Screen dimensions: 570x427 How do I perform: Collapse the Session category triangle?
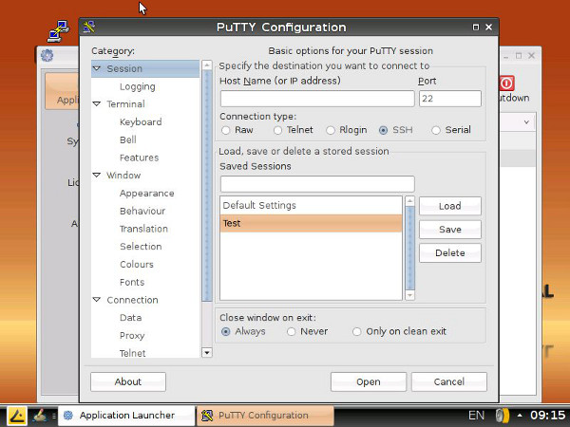(97, 68)
